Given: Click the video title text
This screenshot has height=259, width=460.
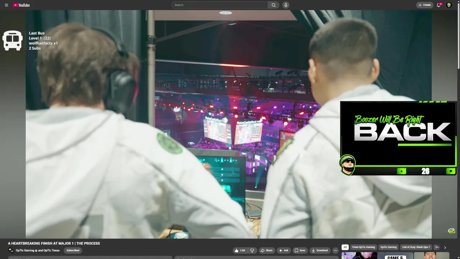Looking at the screenshot, I should click(x=54, y=244).
